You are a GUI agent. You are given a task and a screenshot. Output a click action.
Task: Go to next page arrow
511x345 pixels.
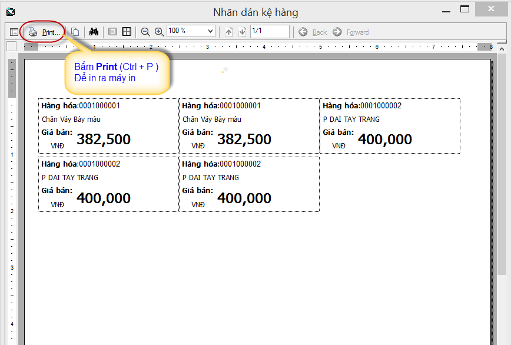coord(242,32)
